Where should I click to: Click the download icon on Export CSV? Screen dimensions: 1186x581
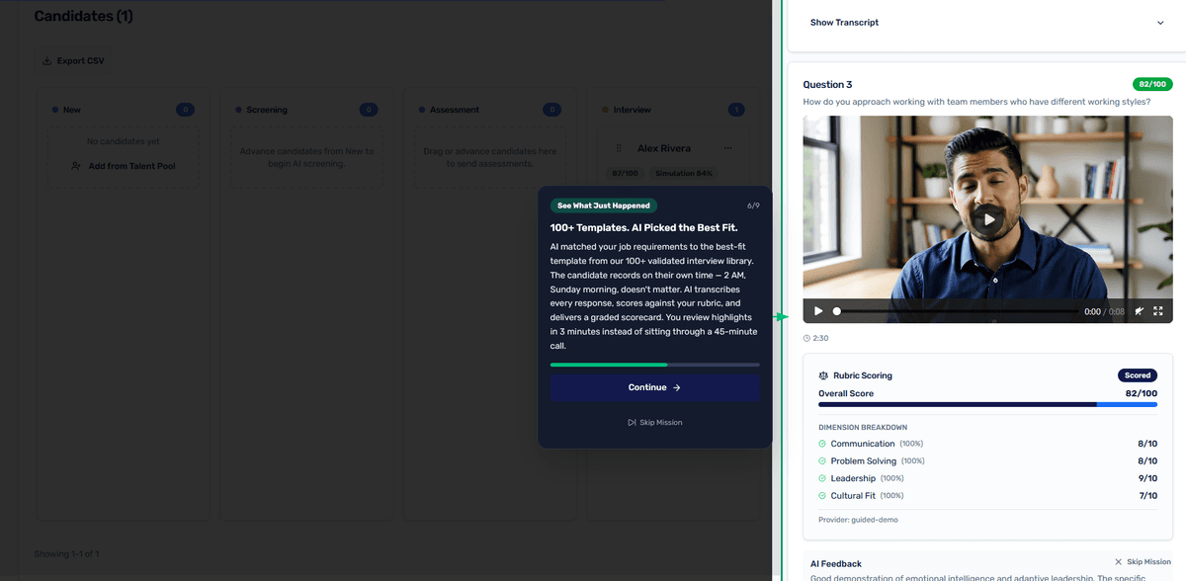tap(48, 59)
